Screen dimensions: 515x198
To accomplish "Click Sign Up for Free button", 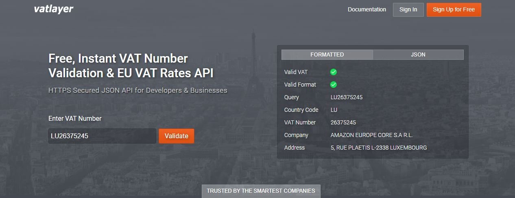I will tap(454, 10).
